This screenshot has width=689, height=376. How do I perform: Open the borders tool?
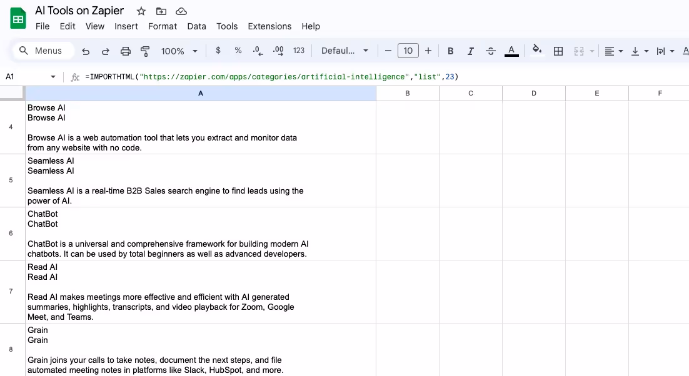point(558,51)
